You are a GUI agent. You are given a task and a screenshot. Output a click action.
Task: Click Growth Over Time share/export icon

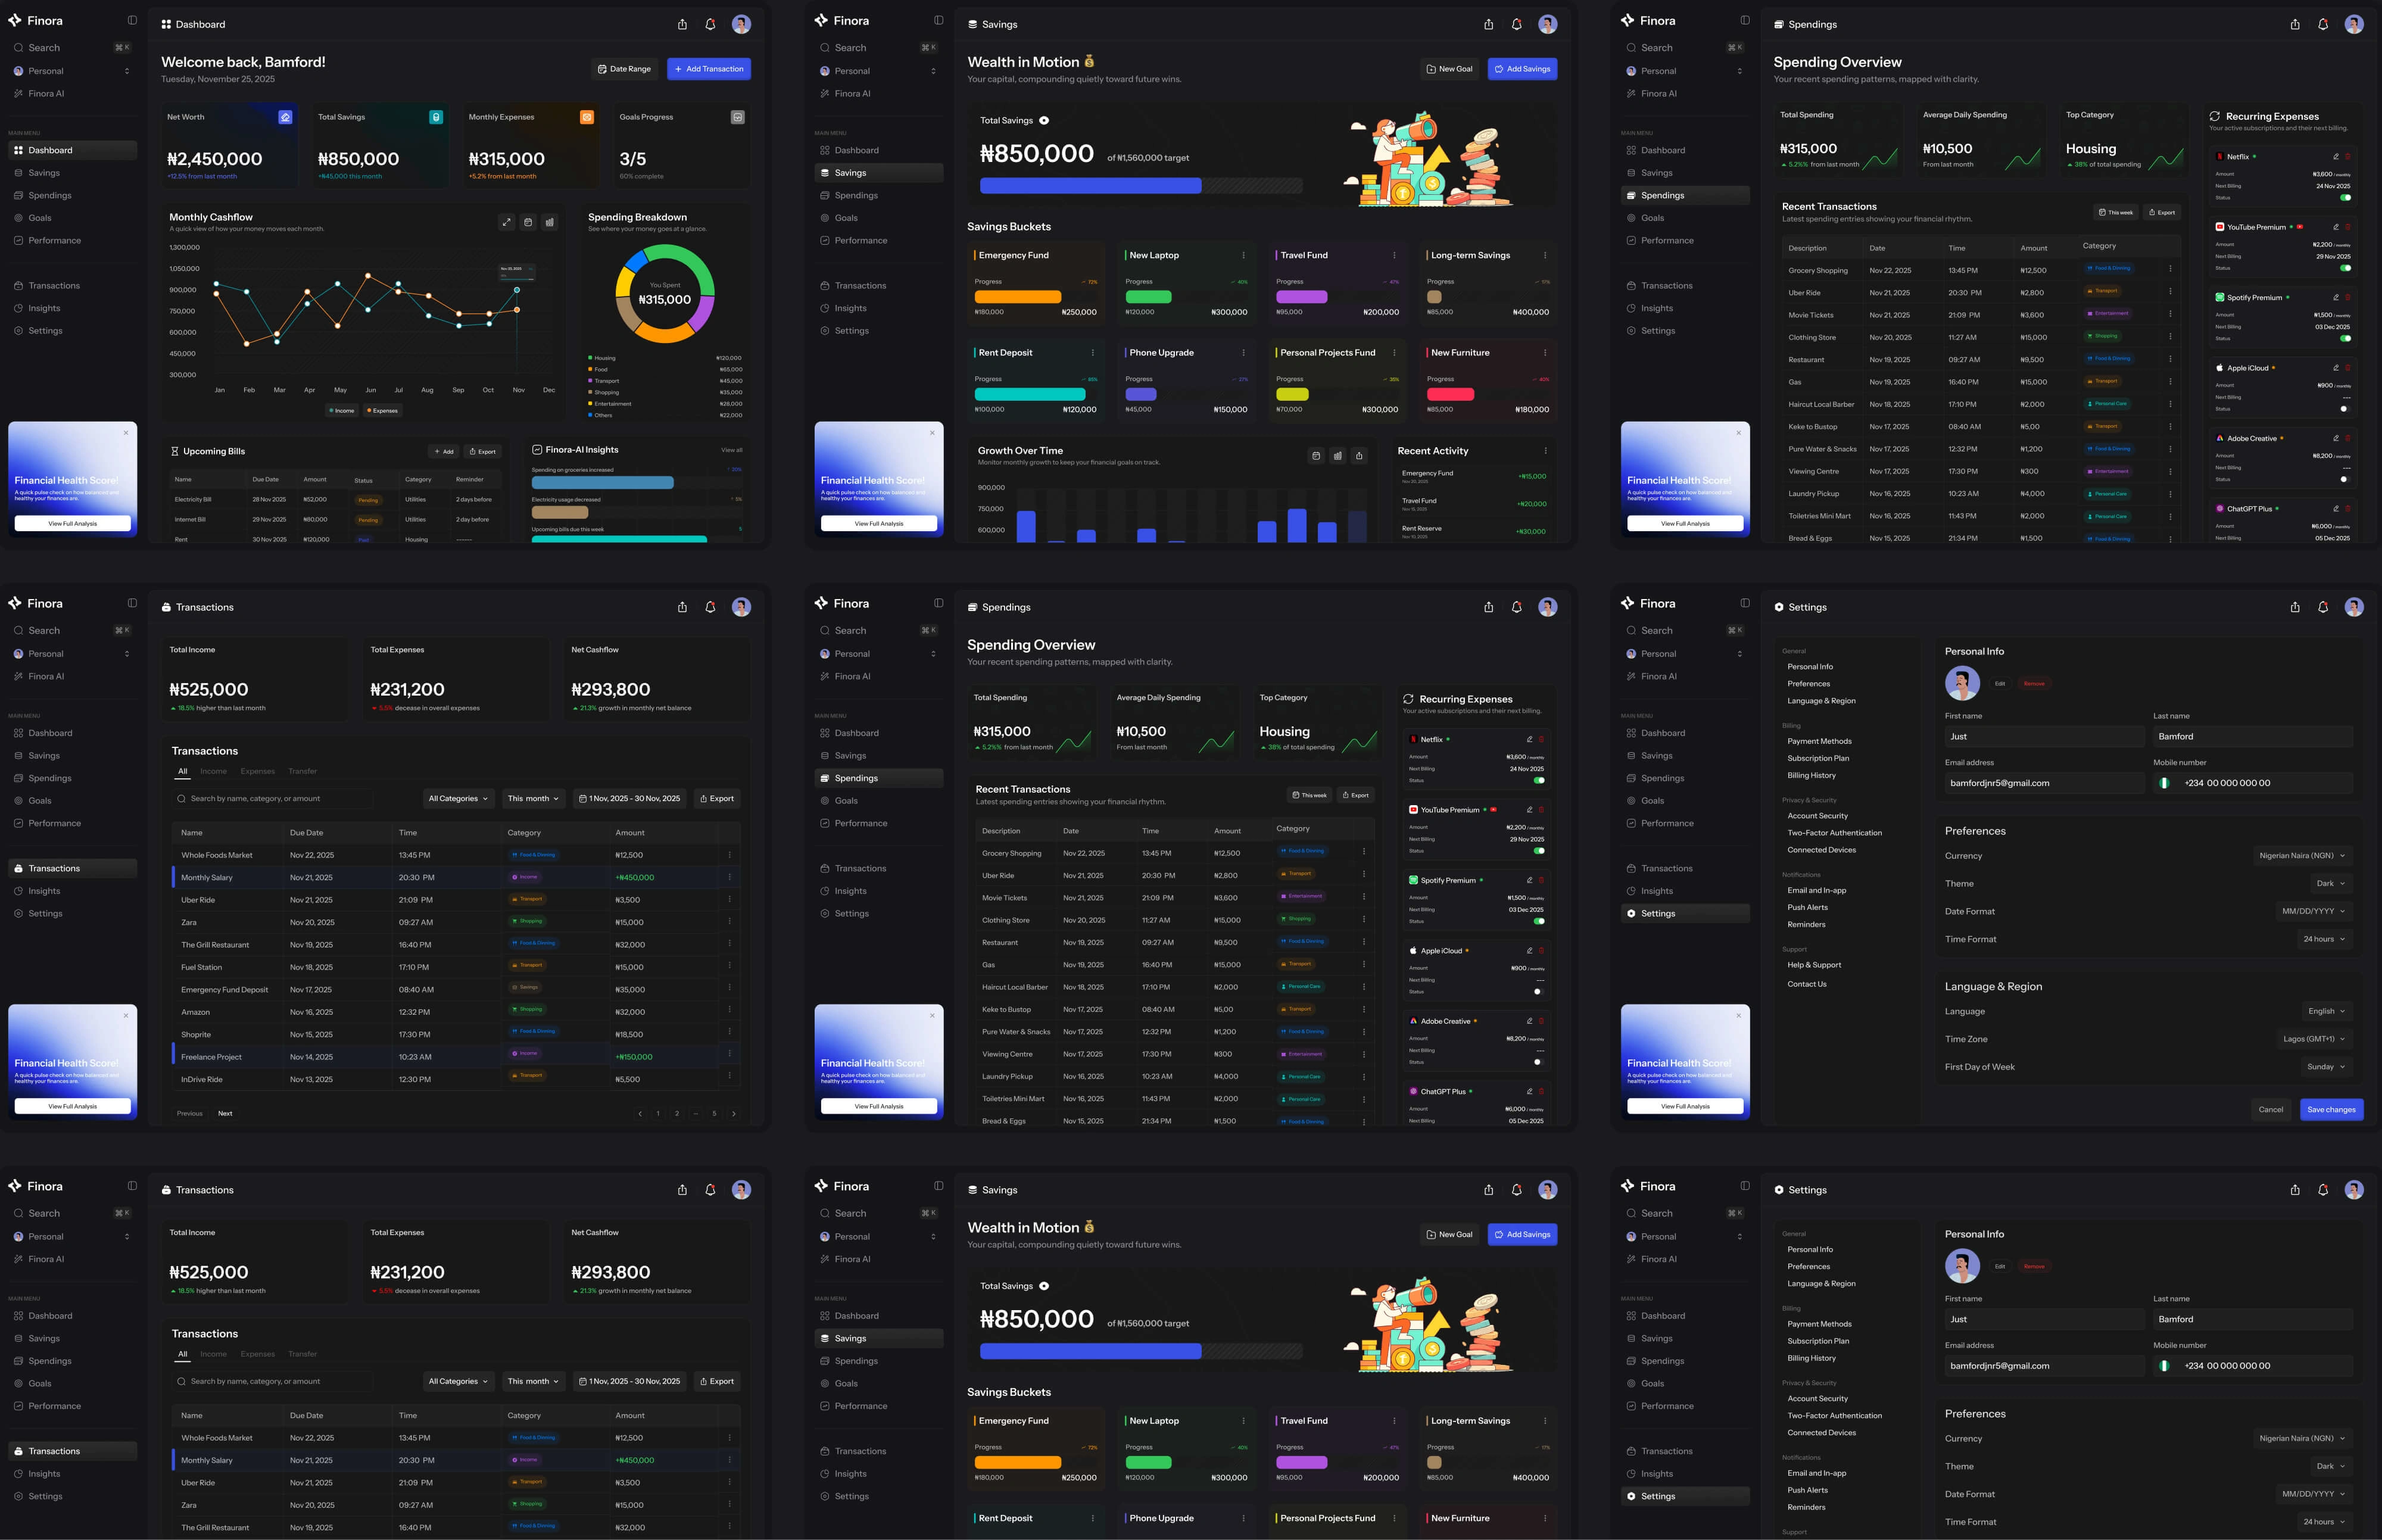click(1359, 456)
